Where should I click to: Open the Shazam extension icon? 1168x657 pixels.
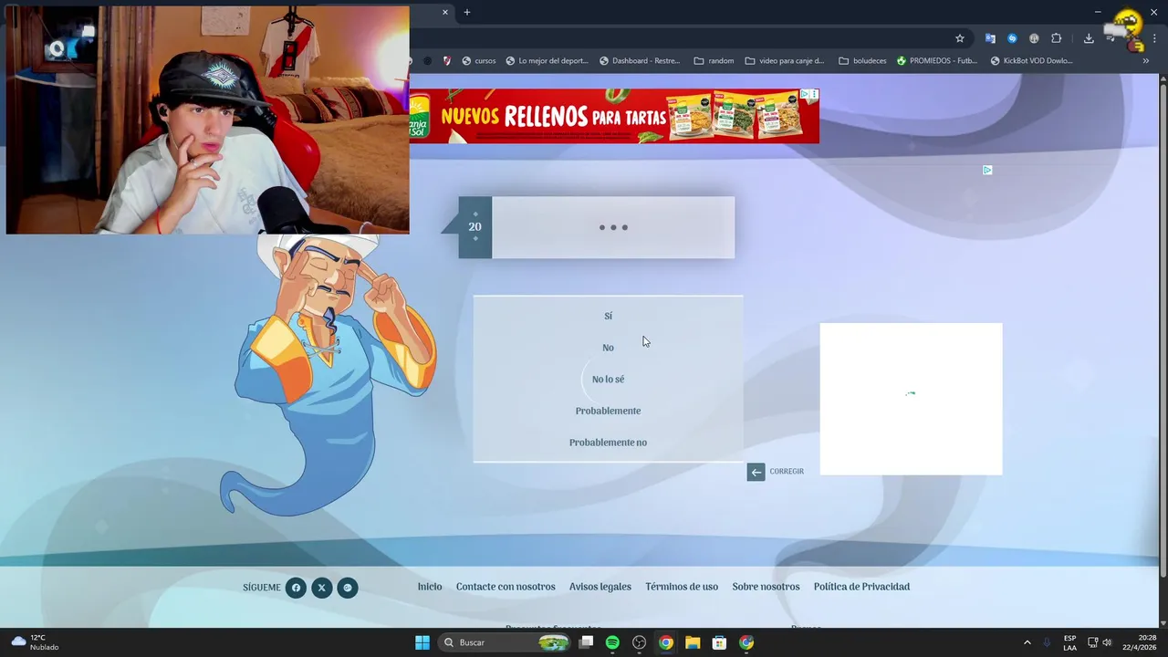pos(1012,38)
